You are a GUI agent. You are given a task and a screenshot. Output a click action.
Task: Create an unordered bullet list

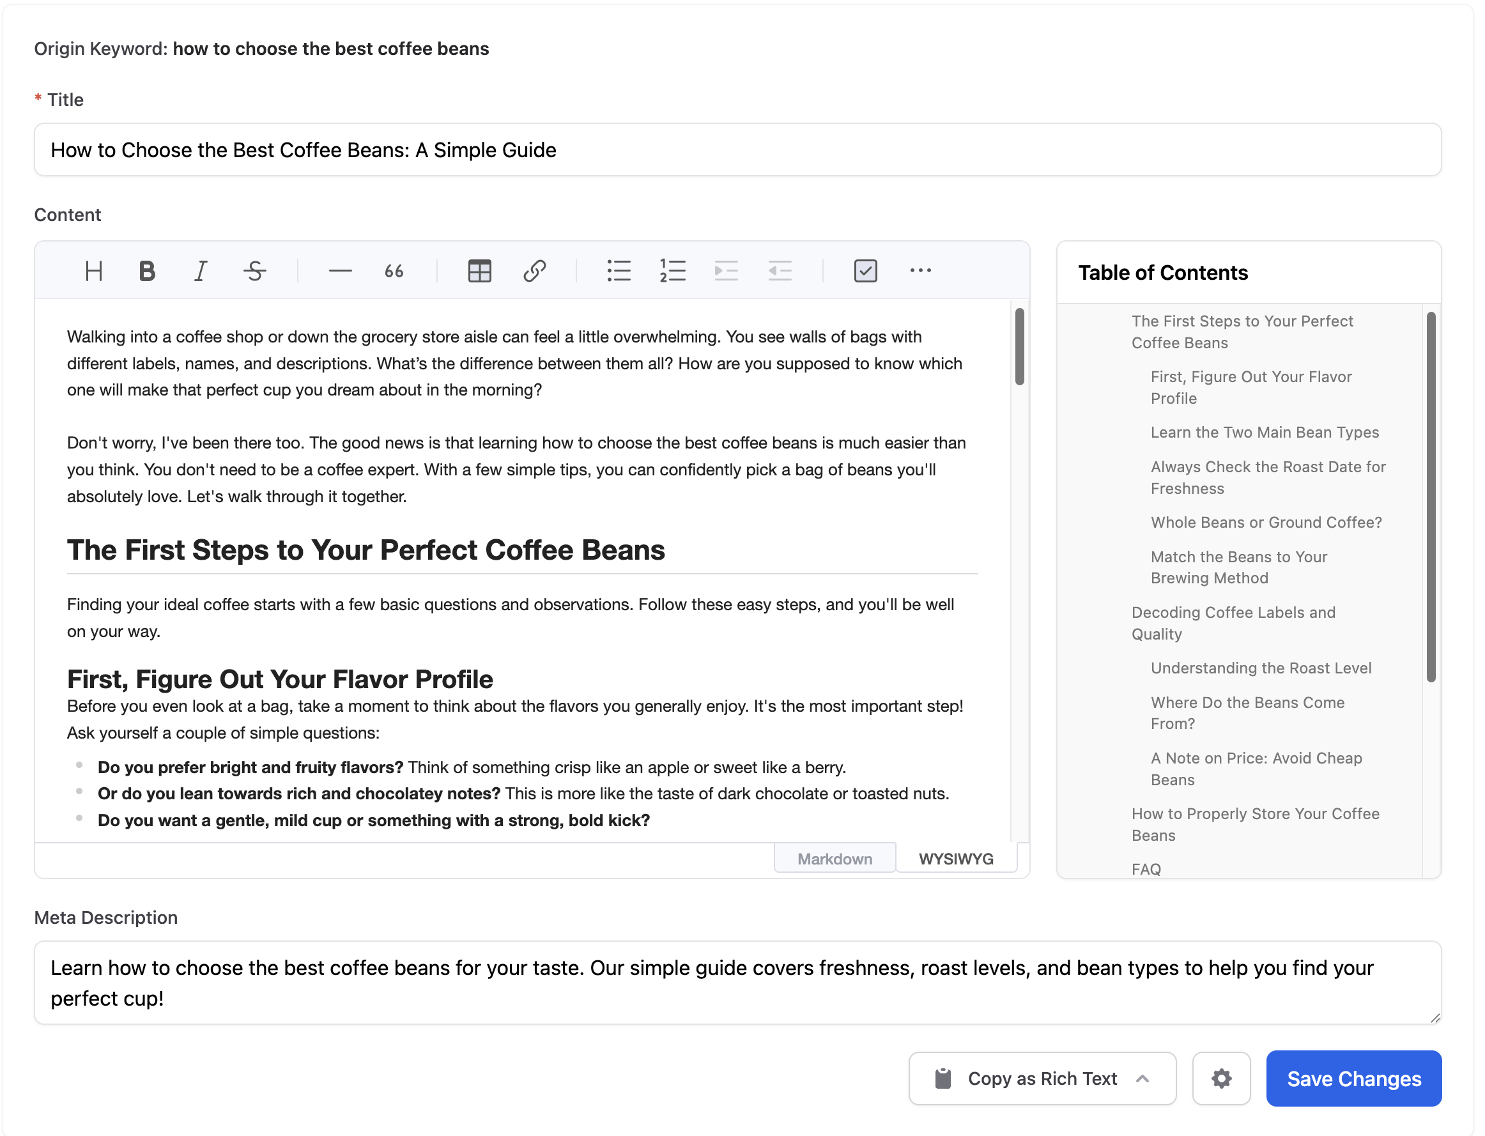(x=619, y=271)
